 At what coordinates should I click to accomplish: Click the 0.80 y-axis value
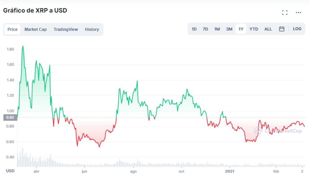[x=10, y=126]
